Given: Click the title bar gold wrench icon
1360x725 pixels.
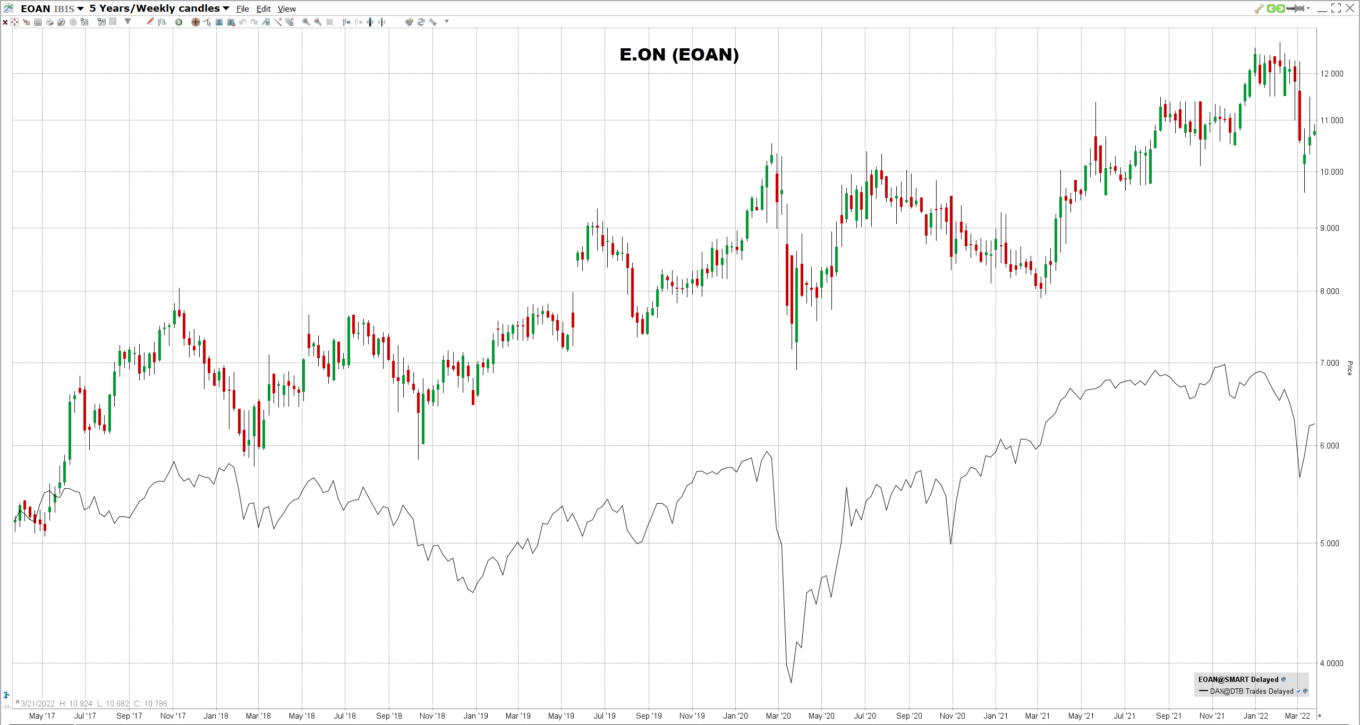Looking at the screenshot, I should coord(1259,8).
